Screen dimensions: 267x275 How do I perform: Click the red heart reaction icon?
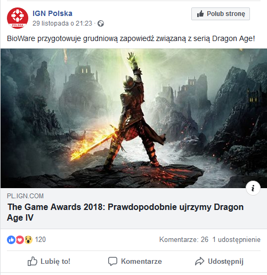(20, 240)
